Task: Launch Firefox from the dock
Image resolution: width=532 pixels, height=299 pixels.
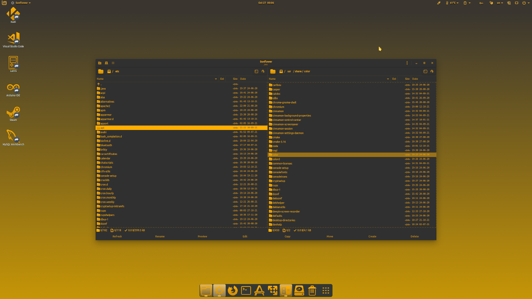Action: (232, 291)
